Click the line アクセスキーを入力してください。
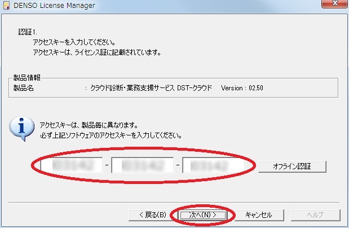This screenshot has width=349, height=228. point(74,42)
